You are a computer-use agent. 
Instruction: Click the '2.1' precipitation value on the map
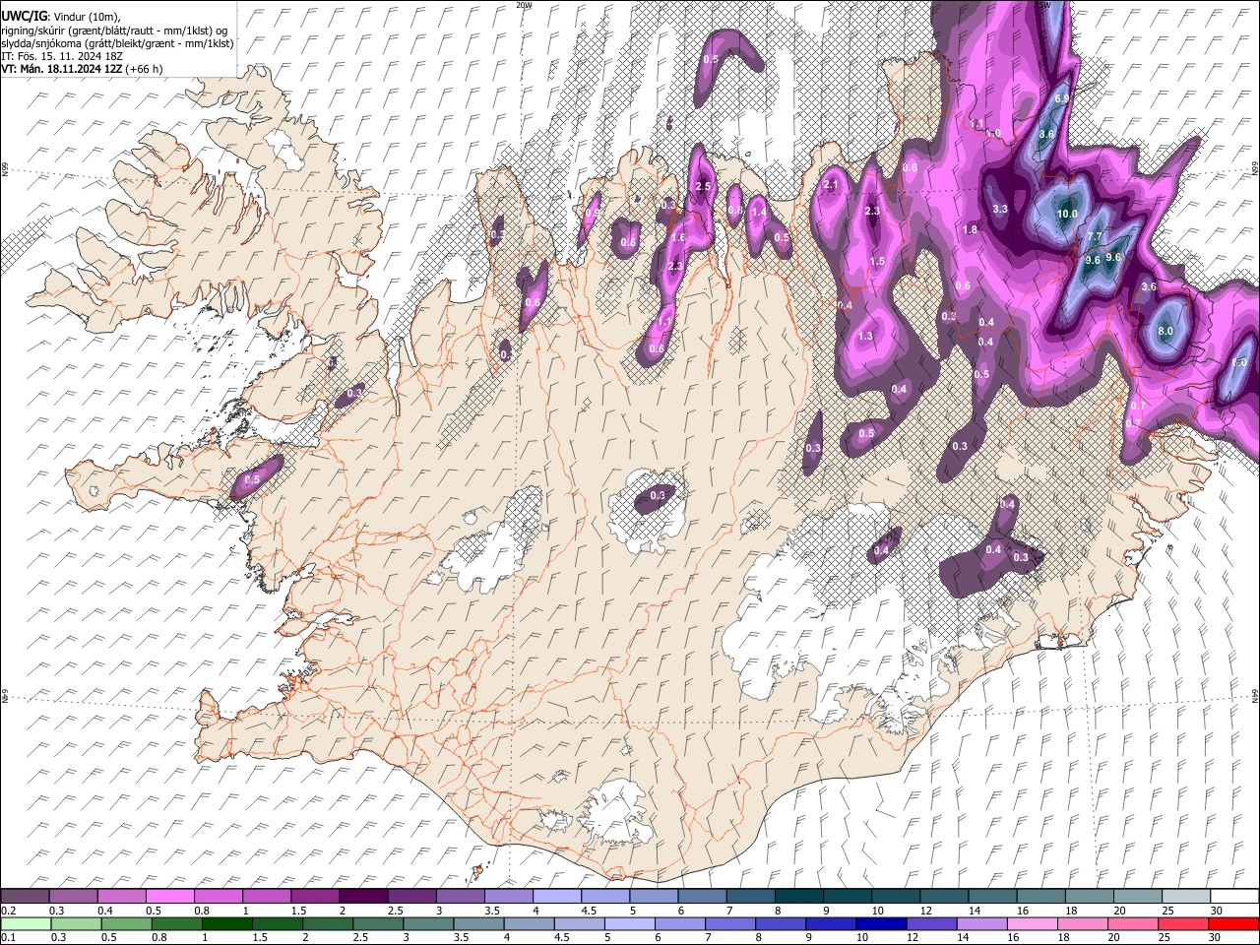pyautogui.click(x=830, y=184)
